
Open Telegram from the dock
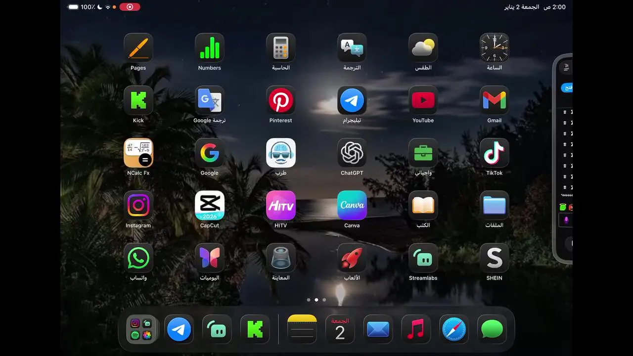[x=179, y=329]
